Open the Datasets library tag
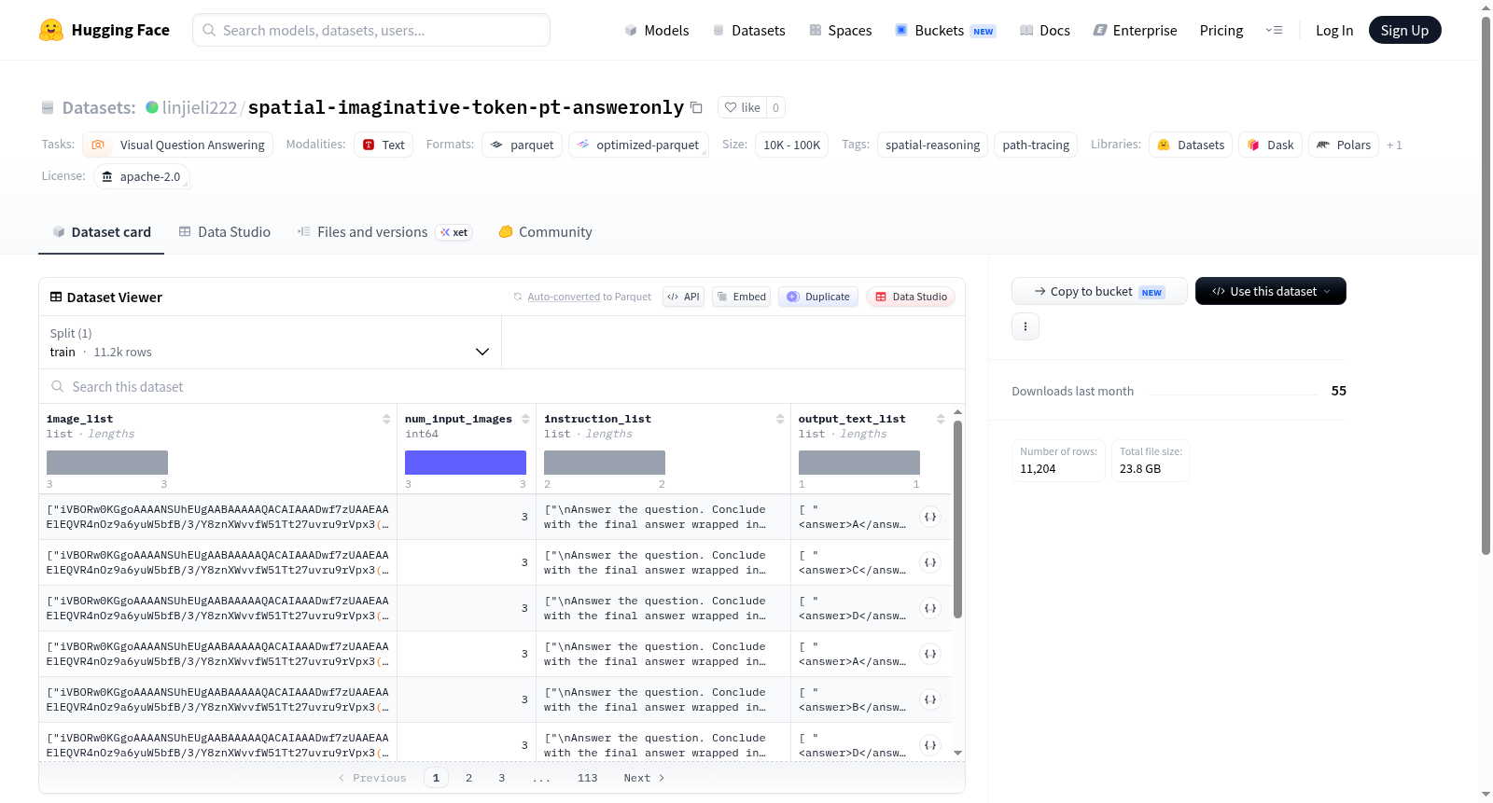Image resolution: width=1493 pixels, height=803 pixels. 1191,145
